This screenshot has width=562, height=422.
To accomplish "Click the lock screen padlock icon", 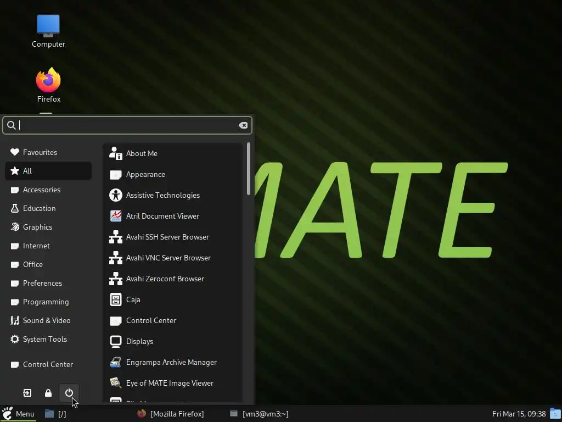I will click(x=48, y=393).
